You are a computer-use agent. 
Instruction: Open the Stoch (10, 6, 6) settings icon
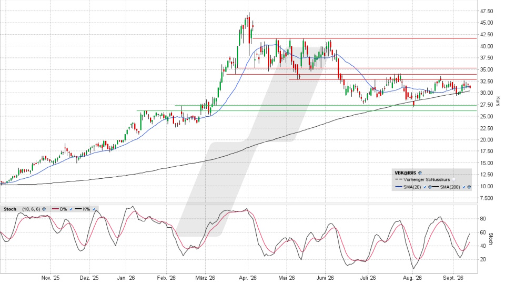click(44, 209)
